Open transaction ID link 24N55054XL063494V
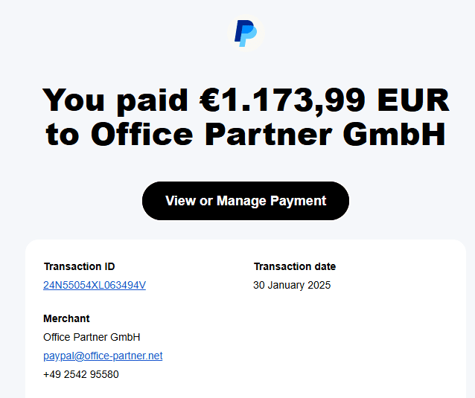The width and height of the screenshot is (475, 398). click(x=95, y=285)
